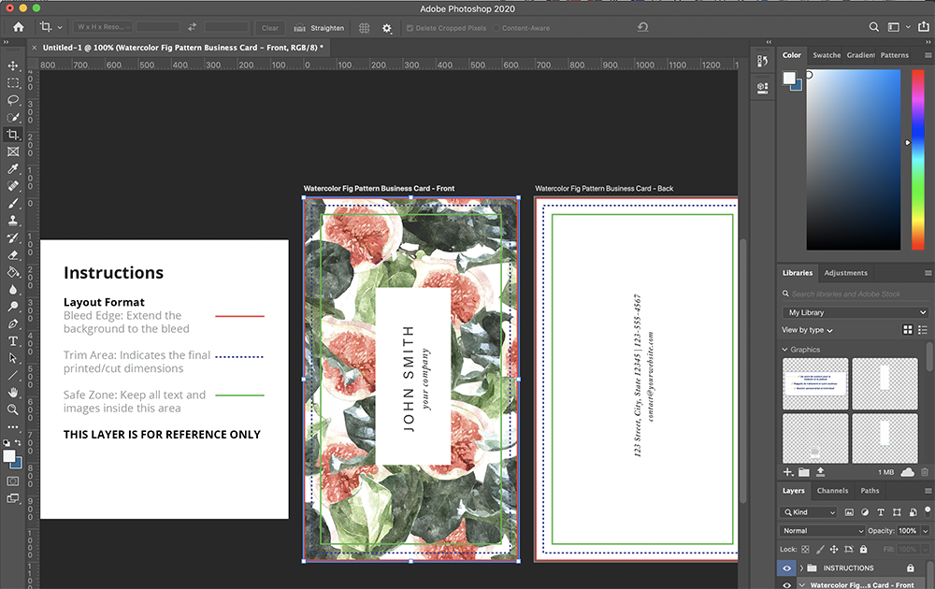Hide the Watercolor Fig Card Front layer
The width and height of the screenshot is (935, 589).
click(x=787, y=584)
